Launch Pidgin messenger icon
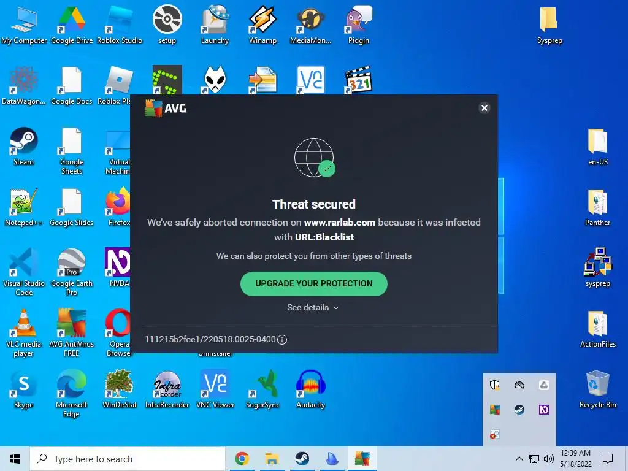The height and width of the screenshot is (471, 628). point(358,25)
